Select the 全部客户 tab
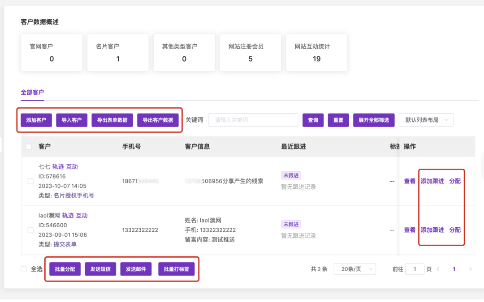Screen dimensions: 484x302 tap(32, 93)
